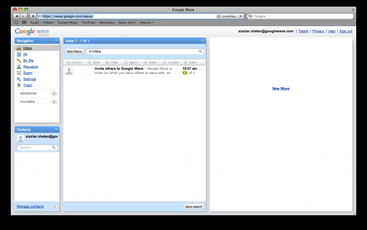Click the Trash can icon in Navigation
Image resolution: width=367 pixels, height=230 pixels.
pos(19,85)
